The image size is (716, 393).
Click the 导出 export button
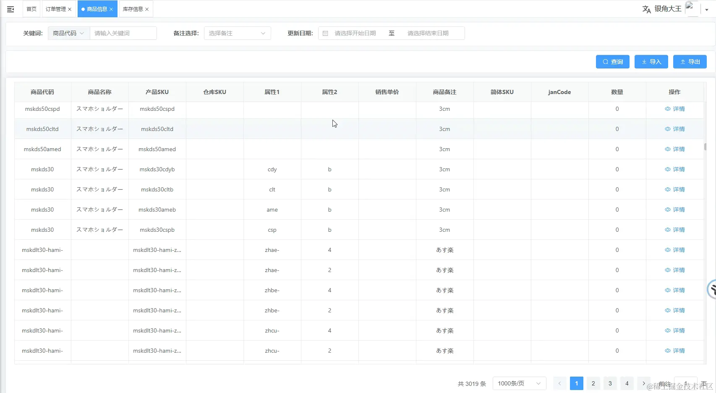(x=690, y=62)
